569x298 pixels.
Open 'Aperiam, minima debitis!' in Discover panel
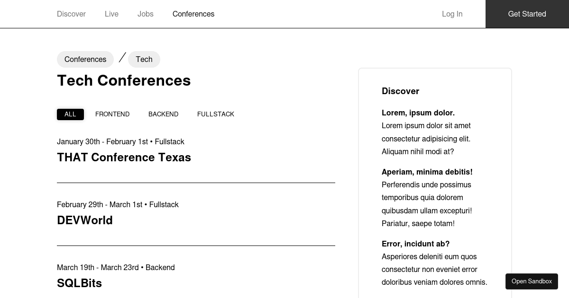[x=427, y=172]
